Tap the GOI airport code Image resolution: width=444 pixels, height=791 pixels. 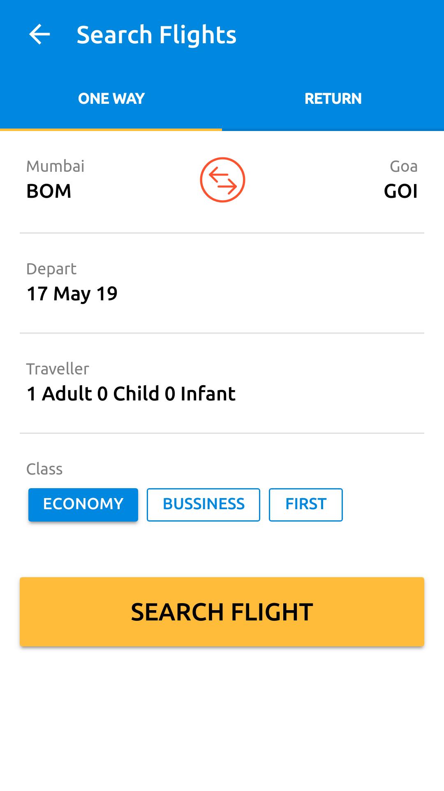(x=400, y=191)
